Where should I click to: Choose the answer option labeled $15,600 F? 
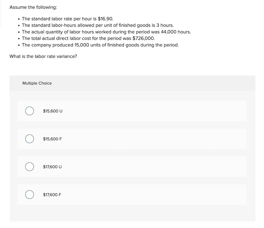(x=52, y=139)
